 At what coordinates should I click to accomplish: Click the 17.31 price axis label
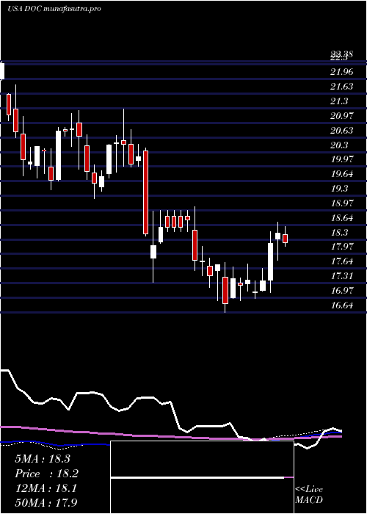click(342, 275)
